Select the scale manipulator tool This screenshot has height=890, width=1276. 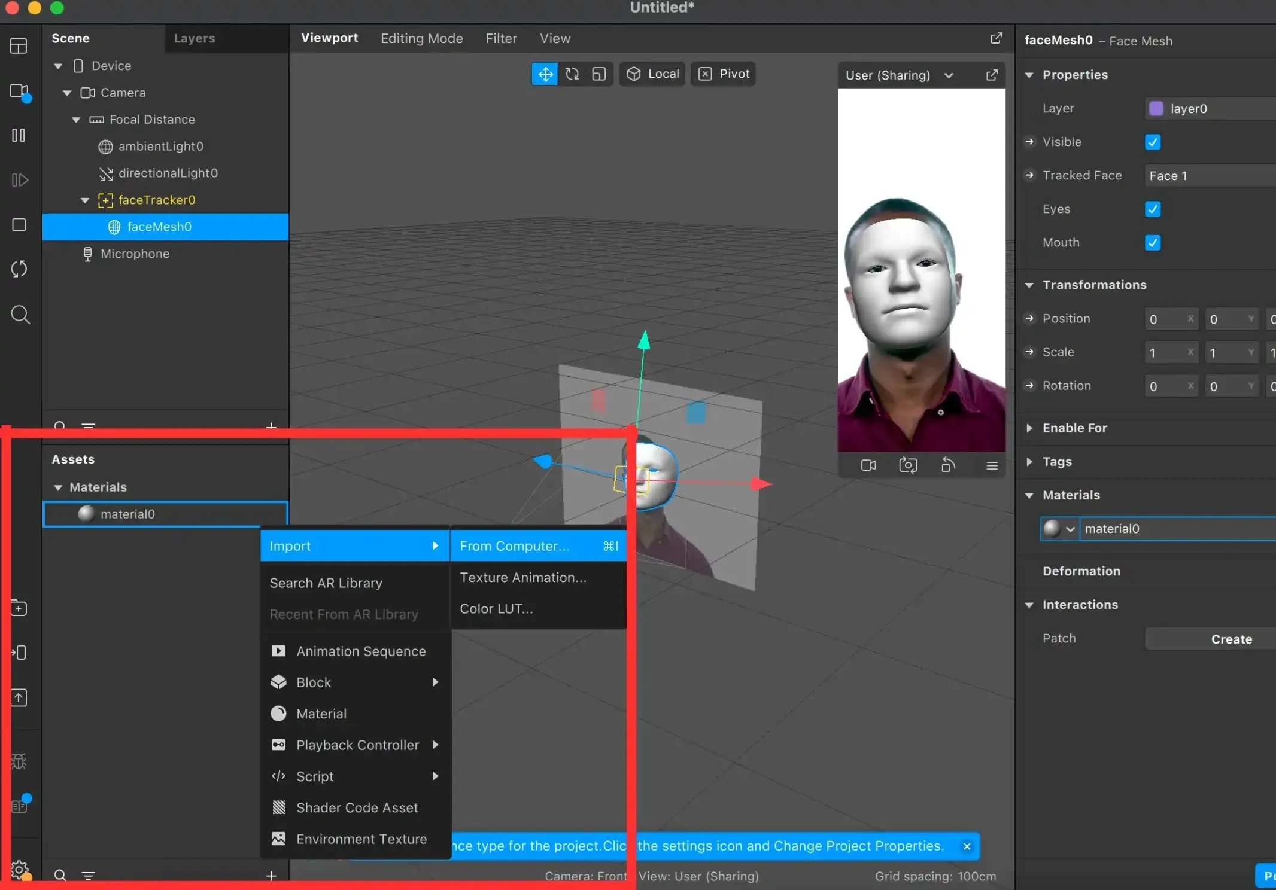click(599, 74)
